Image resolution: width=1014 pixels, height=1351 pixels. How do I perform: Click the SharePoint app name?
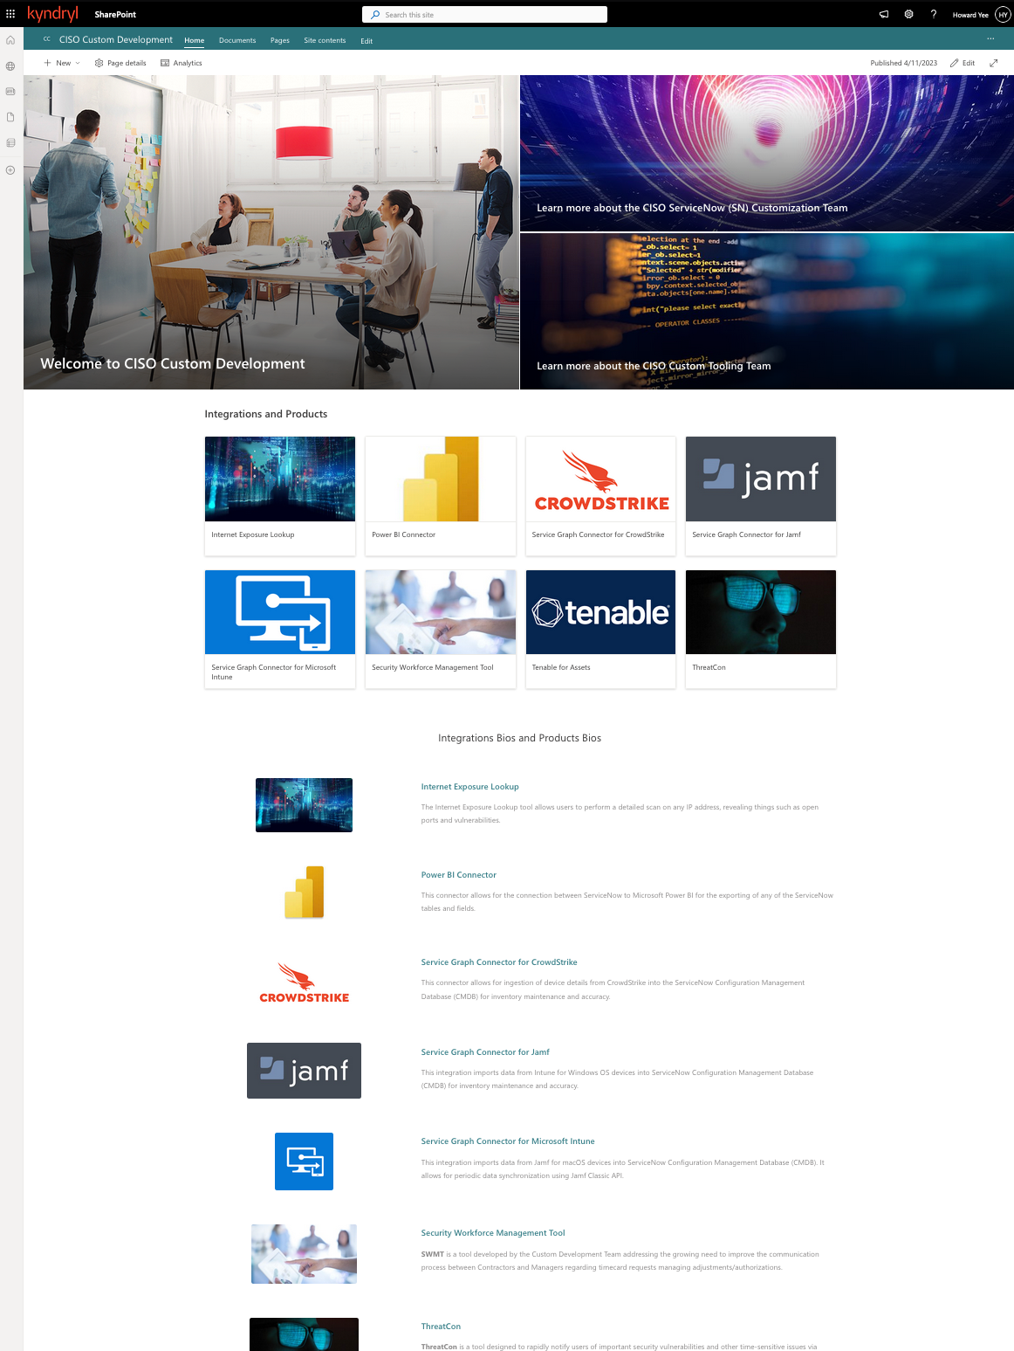(115, 15)
